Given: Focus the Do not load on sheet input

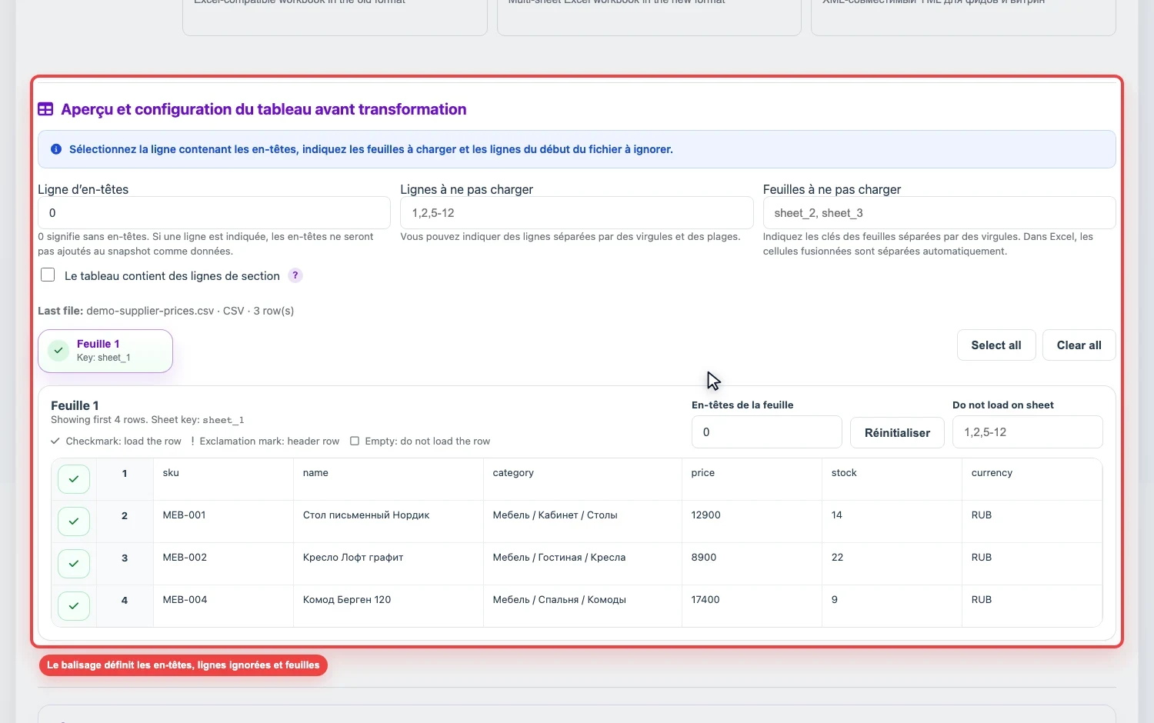Looking at the screenshot, I should (1028, 432).
